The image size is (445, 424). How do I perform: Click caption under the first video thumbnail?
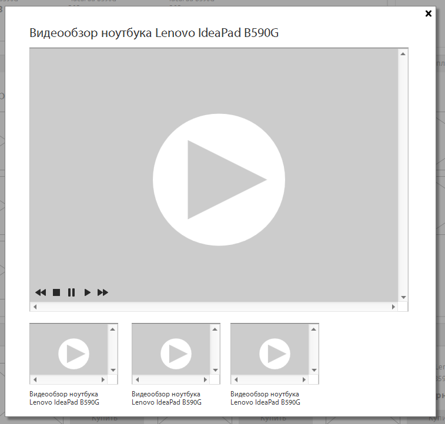[65, 398]
